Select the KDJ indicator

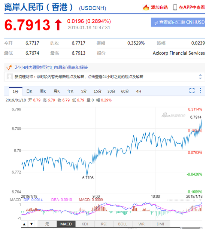[x=85, y=224]
